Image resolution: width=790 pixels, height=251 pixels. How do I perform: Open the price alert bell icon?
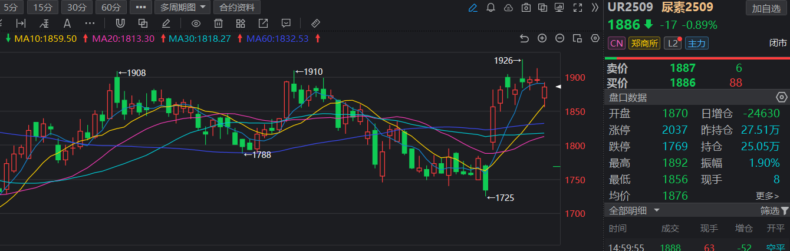(x=491, y=8)
